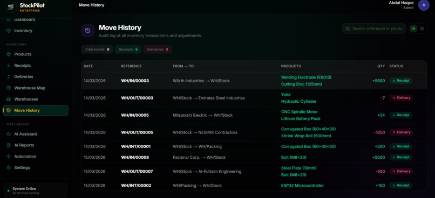Click the Receipt badge for WH/INT/00001
The height and width of the screenshot is (198, 435).
(x=400, y=146)
